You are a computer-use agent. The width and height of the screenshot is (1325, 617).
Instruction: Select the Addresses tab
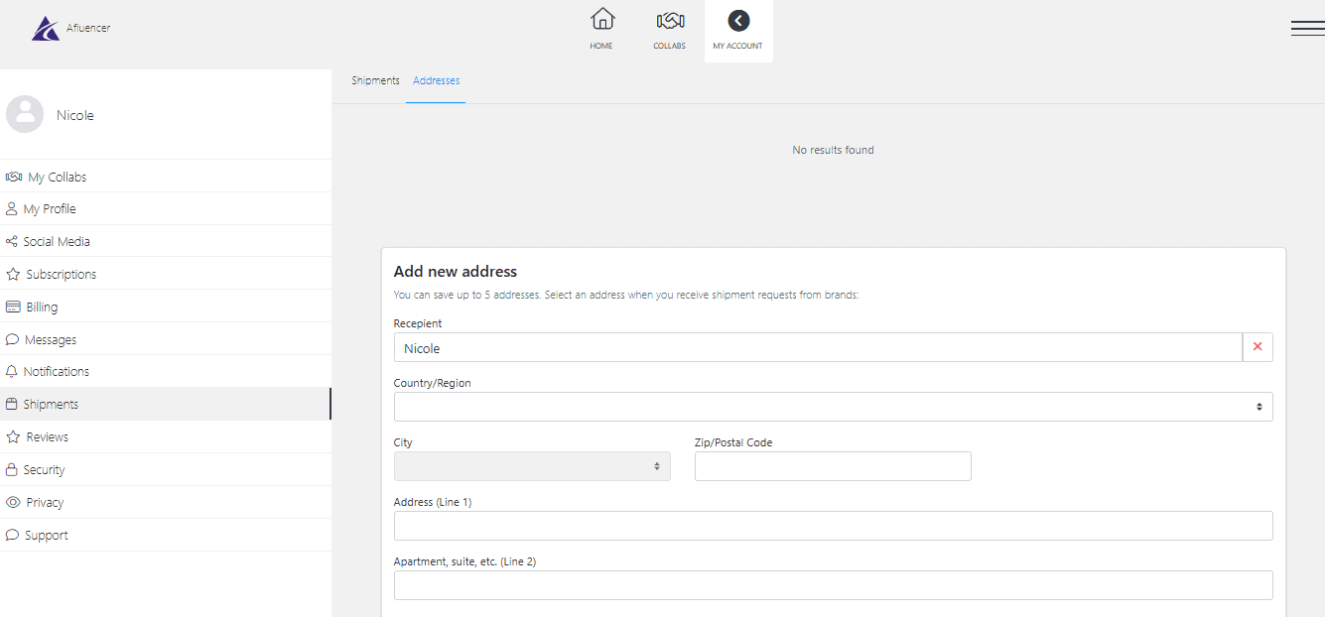(436, 80)
